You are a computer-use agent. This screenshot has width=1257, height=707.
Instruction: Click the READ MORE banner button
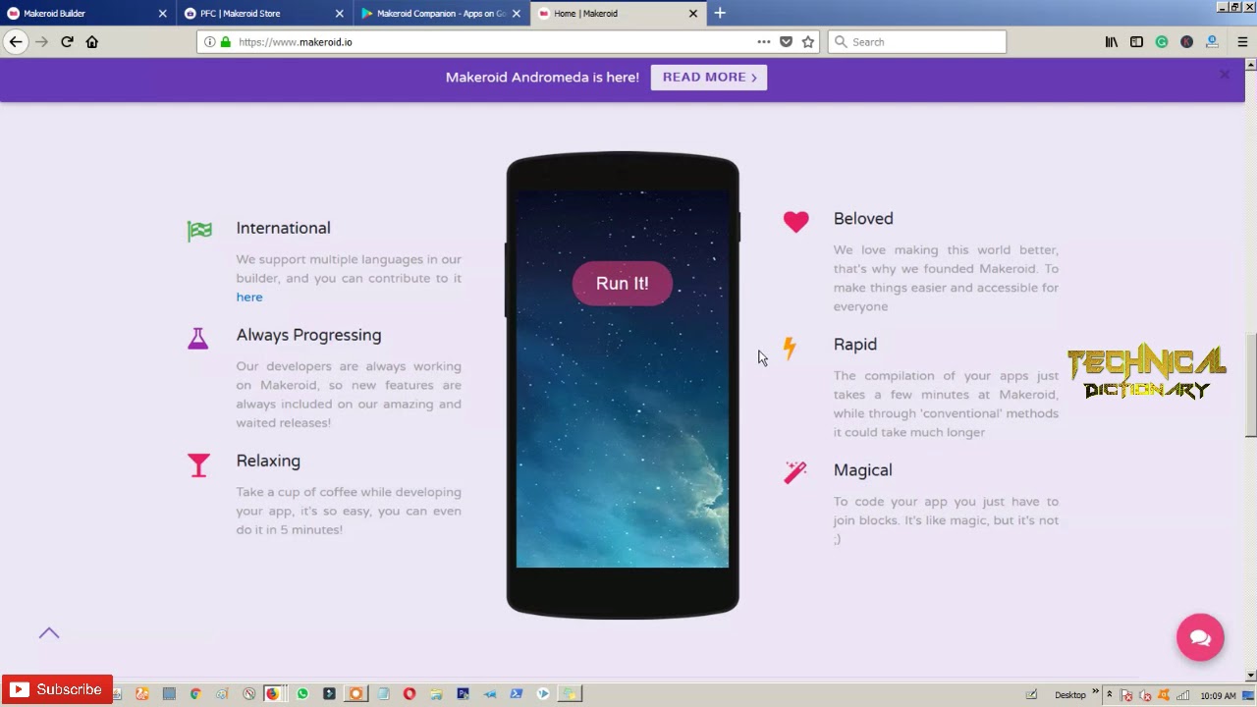coord(709,77)
